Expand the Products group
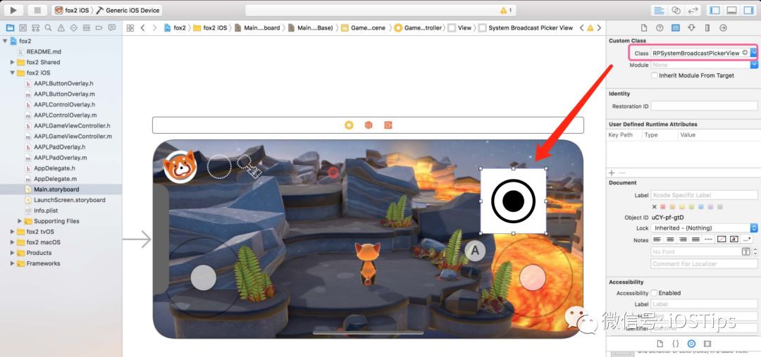The height and width of the screenshot is (357, 761). 13,253
